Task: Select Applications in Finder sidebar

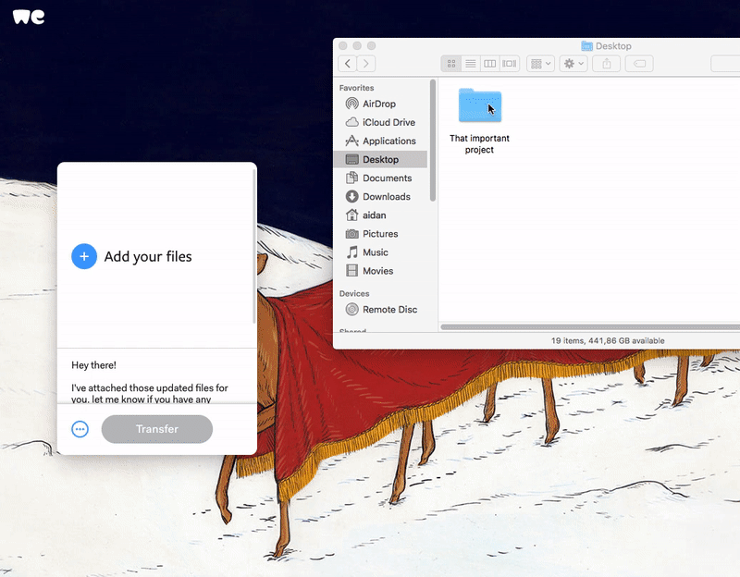Action: click(388, 141)
